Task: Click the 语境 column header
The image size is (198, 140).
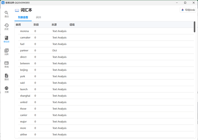Action: (x=72, y=25)
